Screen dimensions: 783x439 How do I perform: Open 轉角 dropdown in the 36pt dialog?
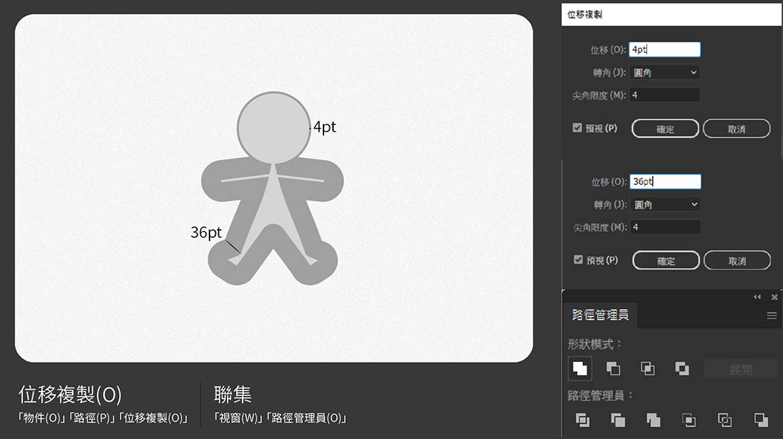[x=665, y=204]
